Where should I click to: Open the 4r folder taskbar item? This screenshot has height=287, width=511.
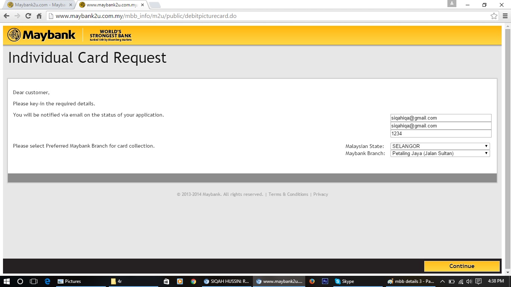134,281
